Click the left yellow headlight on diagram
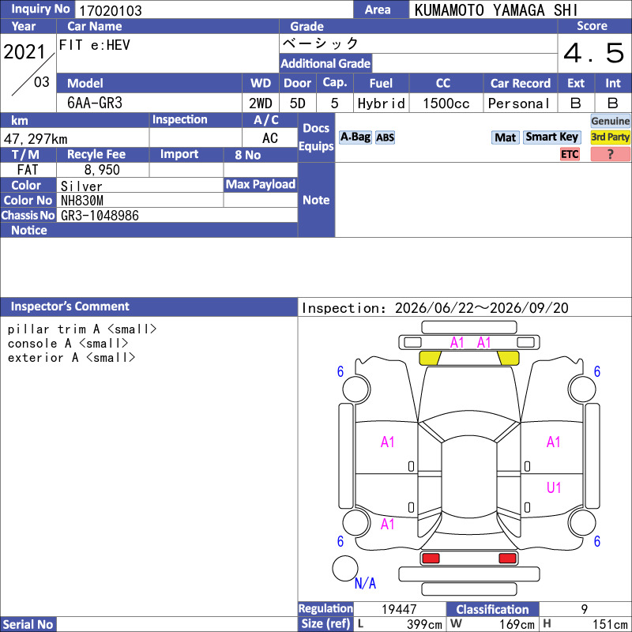632x632 pixels. (430, 358)
